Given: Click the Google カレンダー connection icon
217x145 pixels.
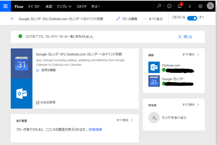Looking at the screenshot, I should coord(154,81).
